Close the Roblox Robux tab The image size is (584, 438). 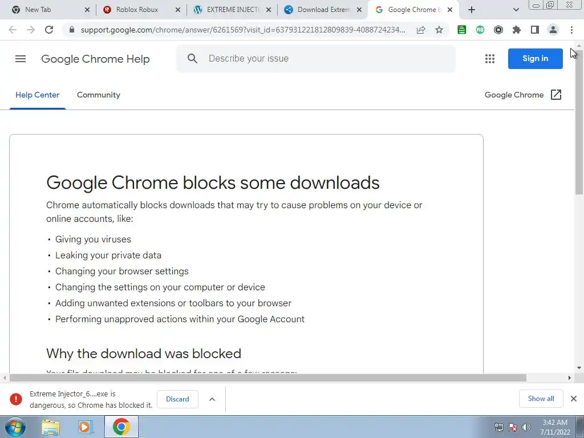(x=178, y=10)
